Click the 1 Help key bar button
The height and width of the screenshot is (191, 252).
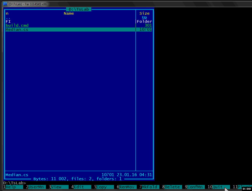13,187
